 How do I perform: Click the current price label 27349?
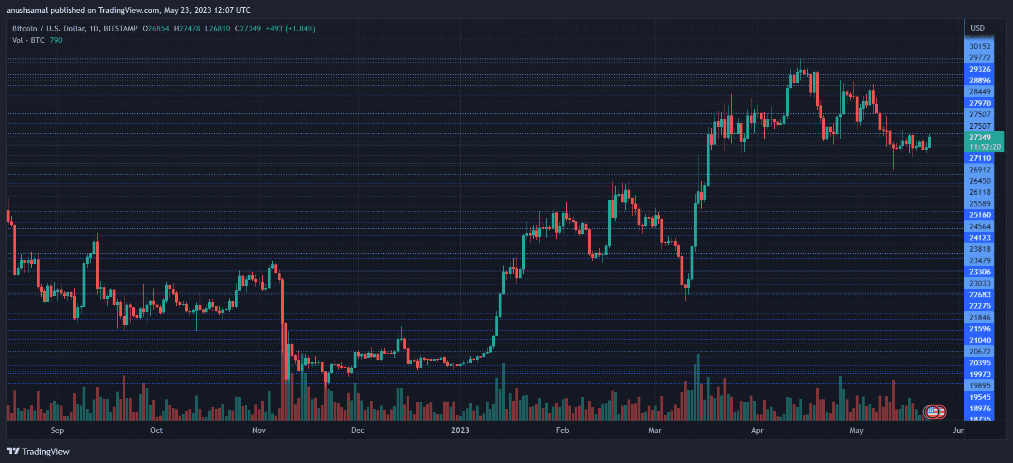point(980,137)
